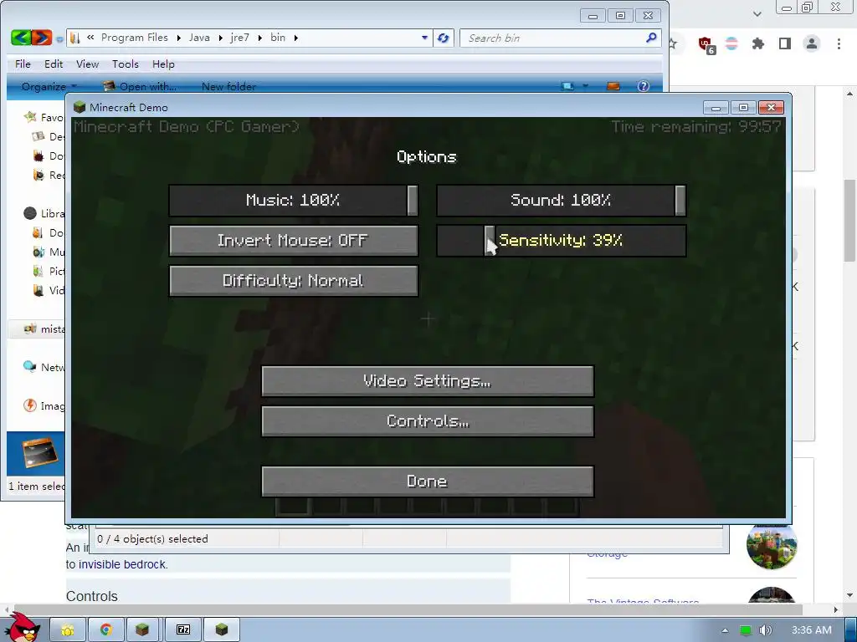This screenshot has width=857, height=642.
Task: Click Open with... in Explorer toolbar
Action: (x=140, y=86)
